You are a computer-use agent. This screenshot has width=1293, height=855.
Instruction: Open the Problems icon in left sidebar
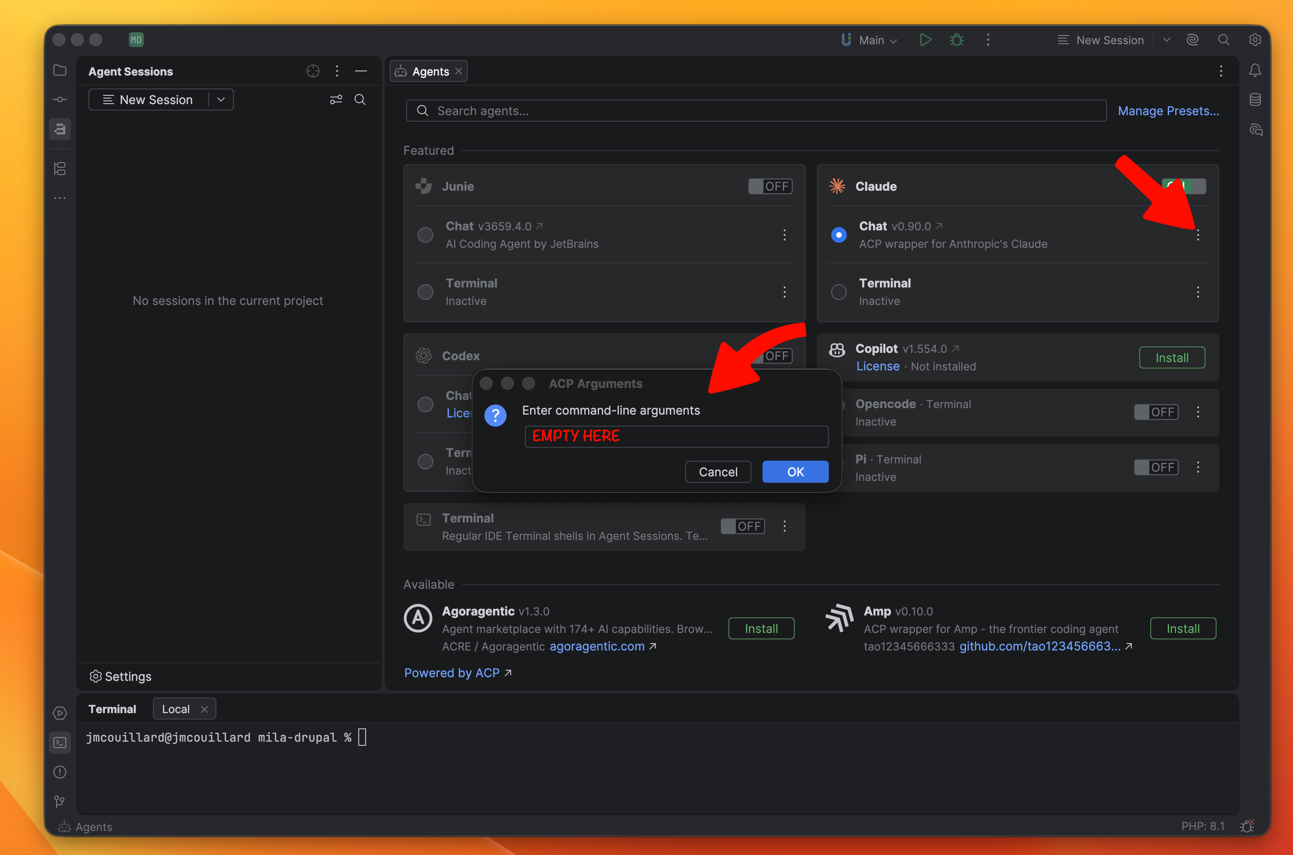[60, 772]
